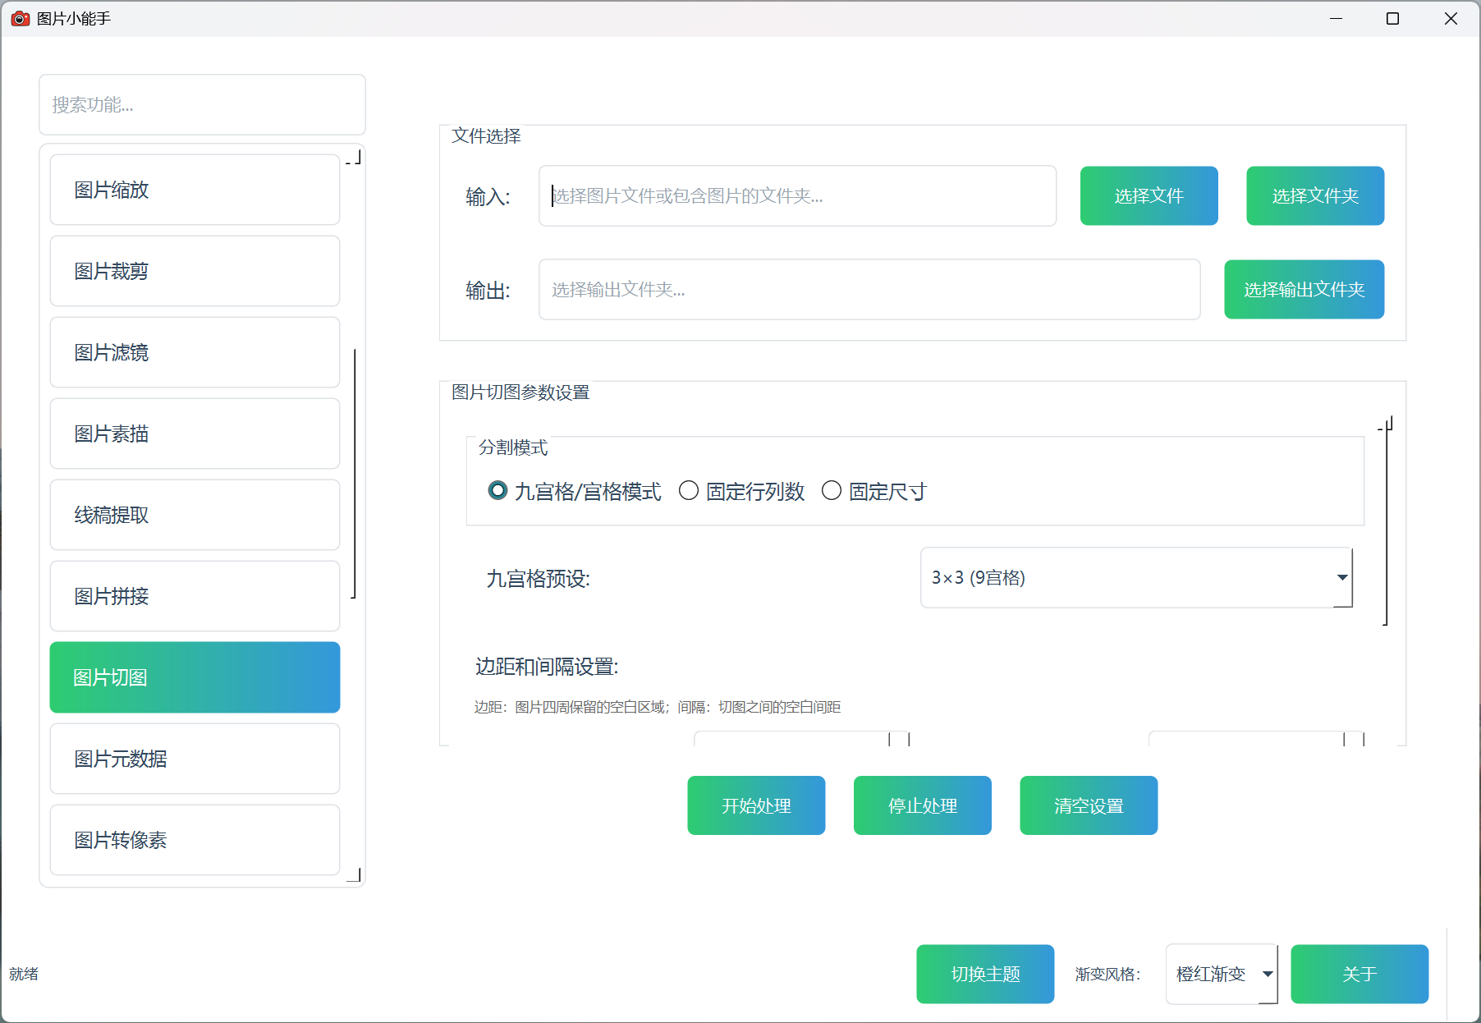Click the 搜索功能 search input field
1481x1023 pixels.
(201, 104)
